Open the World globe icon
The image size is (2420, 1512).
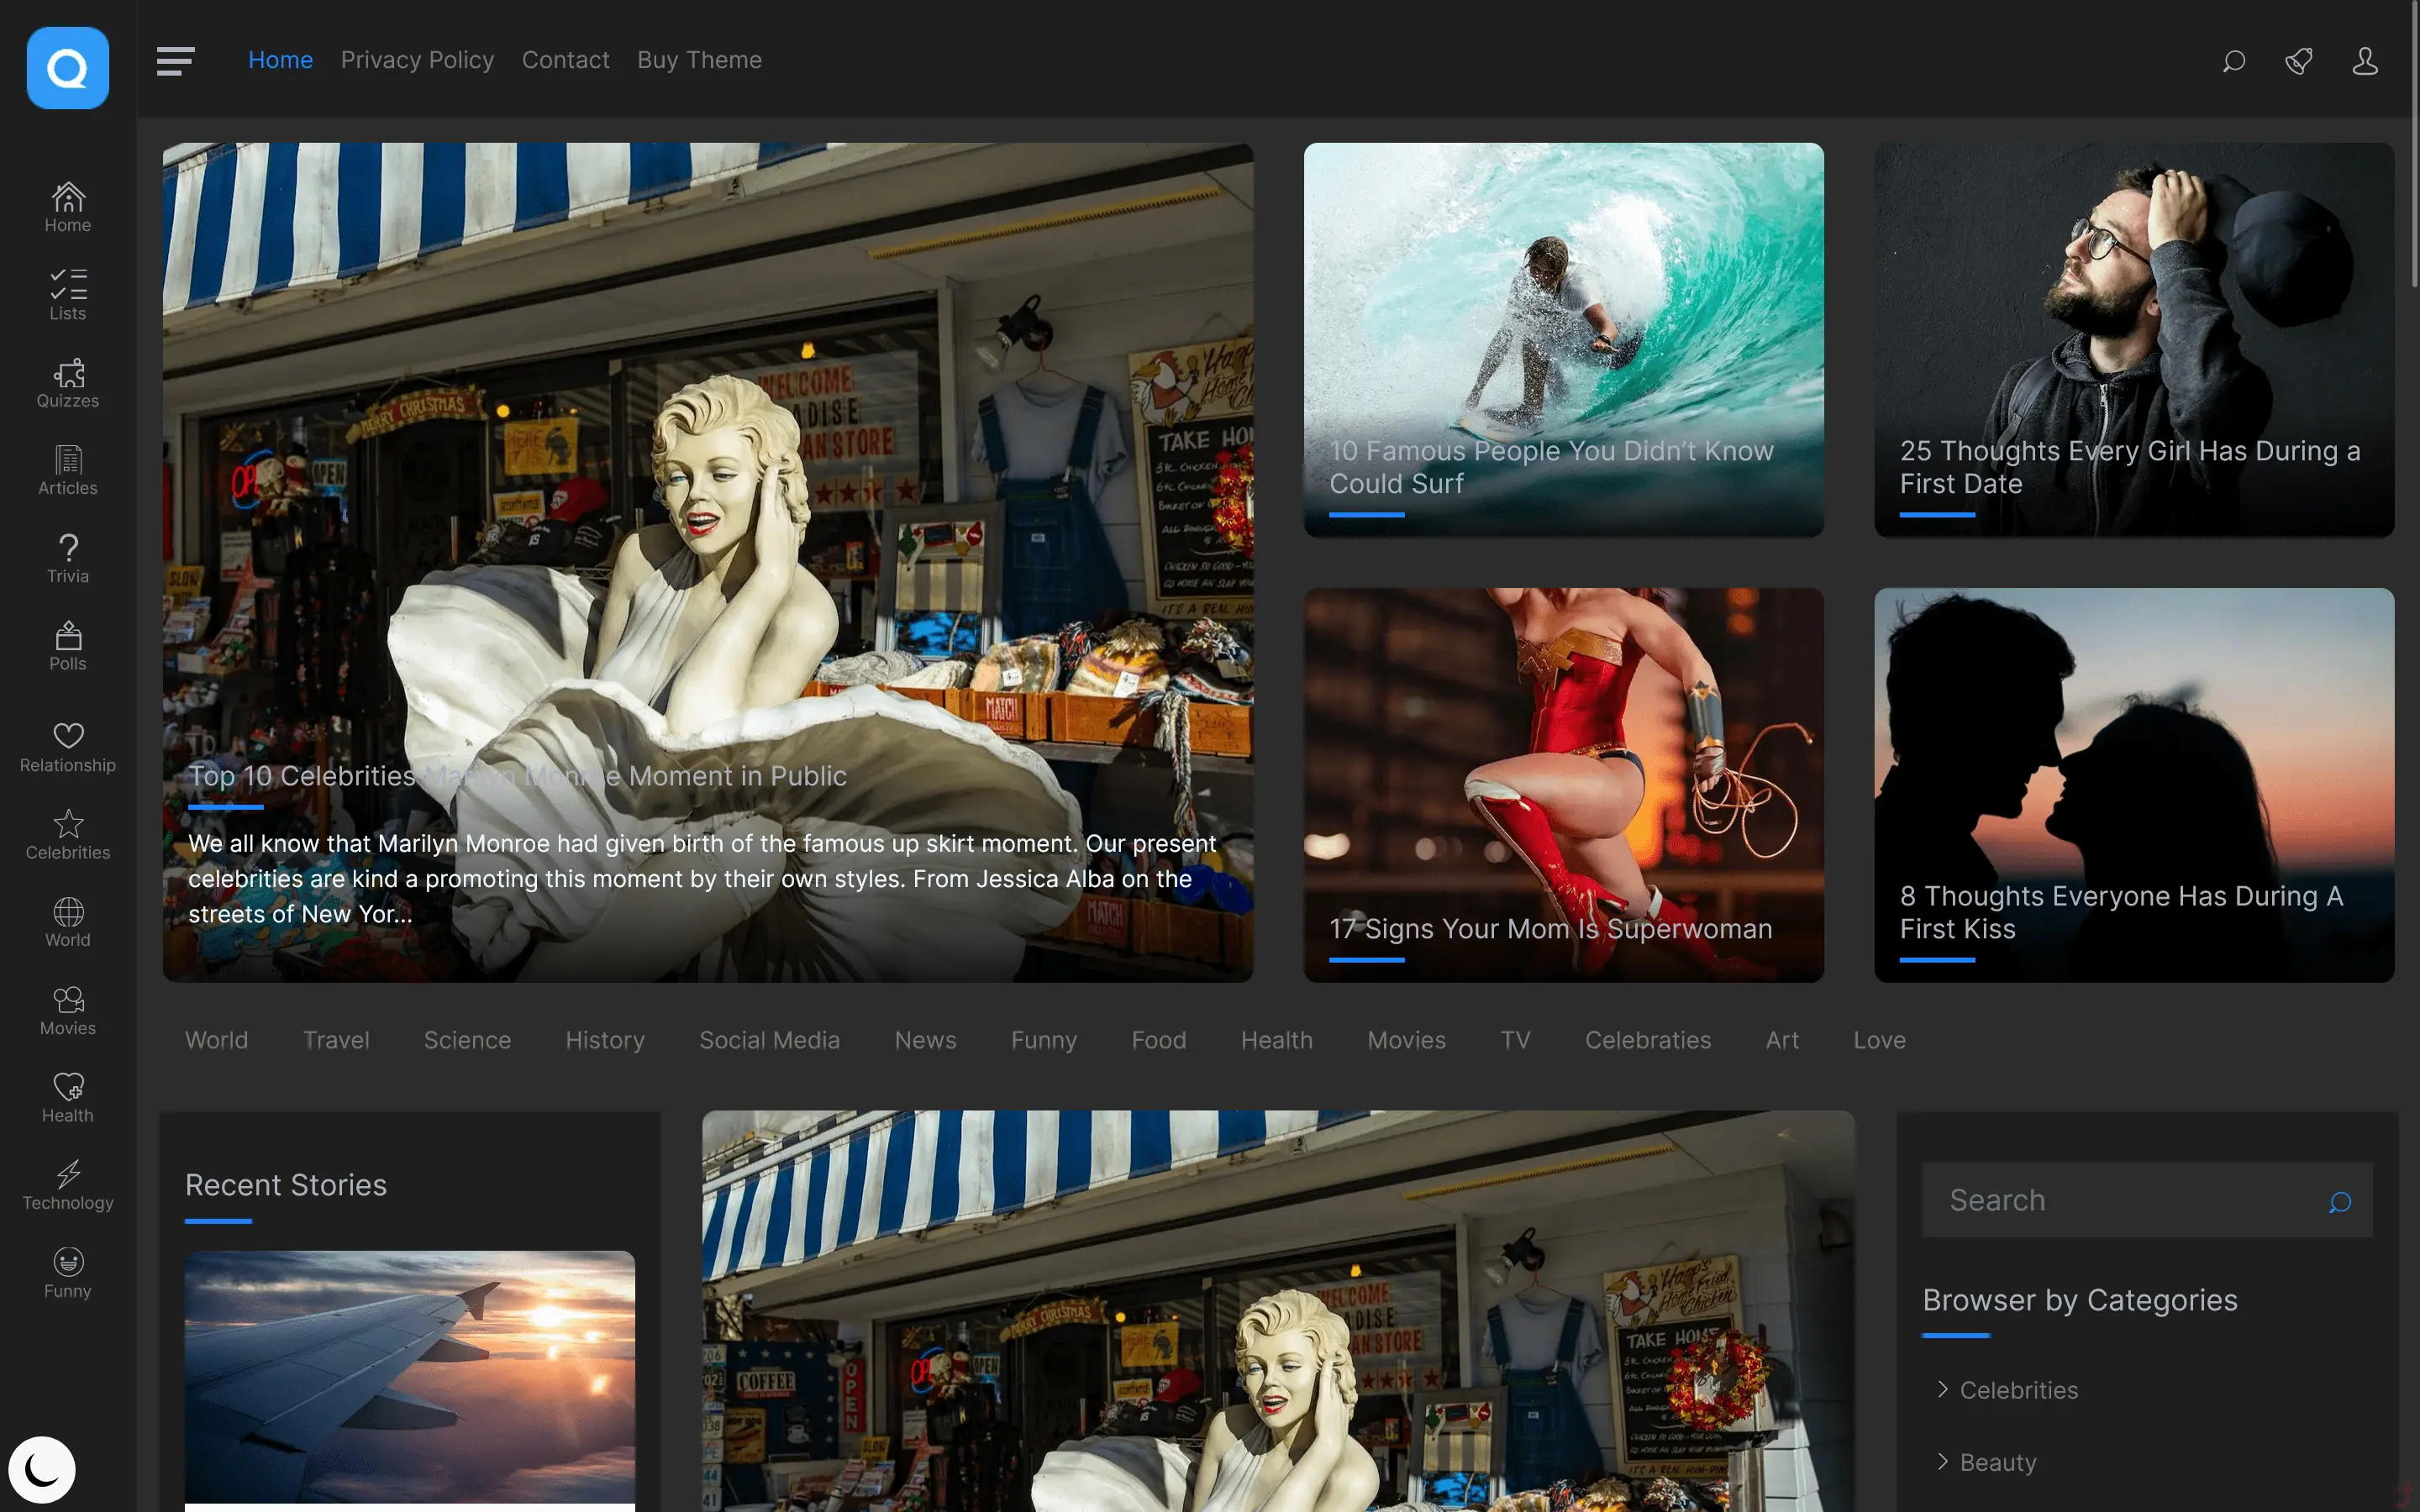(68, 912)
